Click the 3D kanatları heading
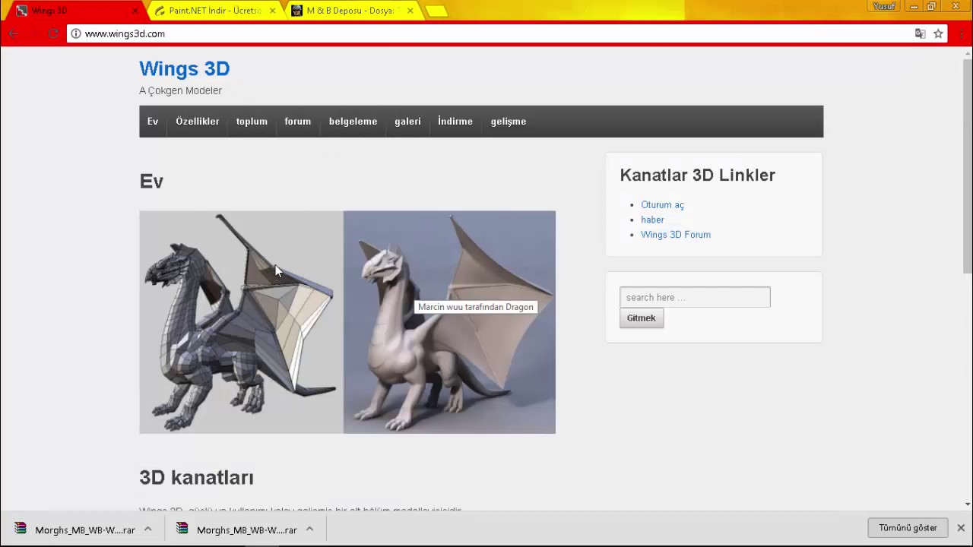The height and width of the screenshot is (547, 973). pyautogui.click(x=196, y=477)
